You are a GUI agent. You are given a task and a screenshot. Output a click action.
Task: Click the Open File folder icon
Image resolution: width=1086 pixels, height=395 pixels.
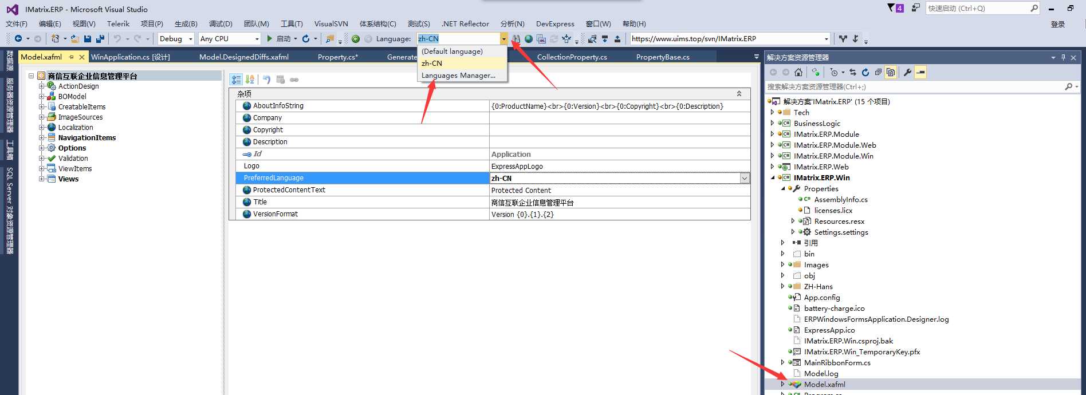[x=74, y=38]
